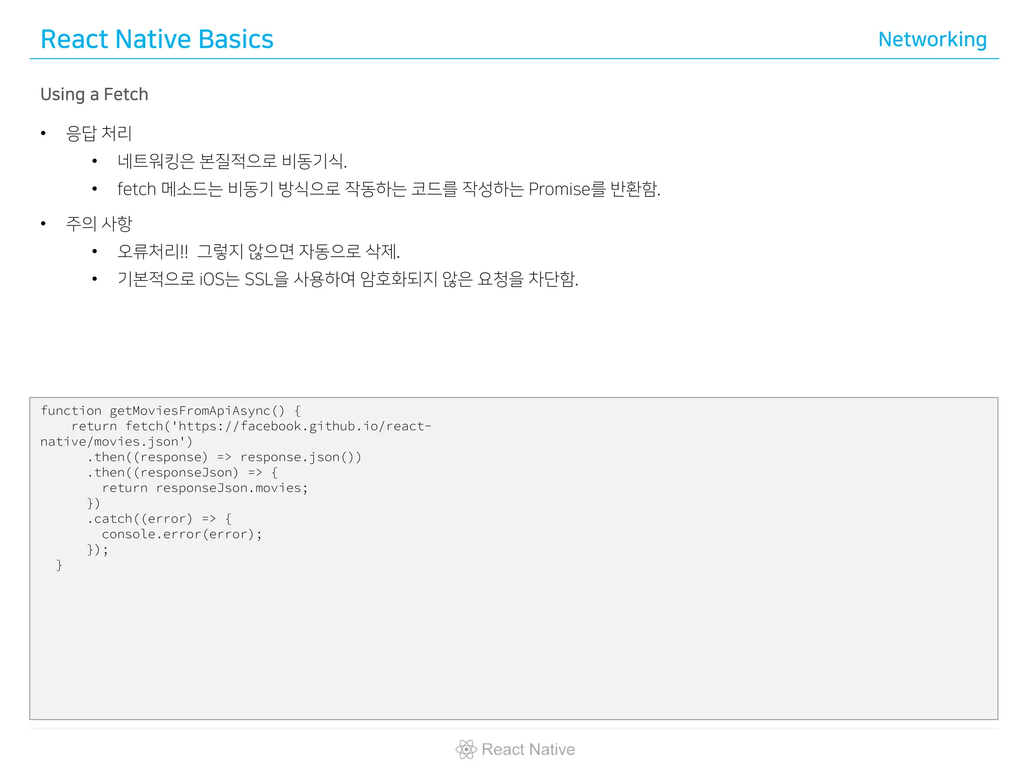Click the 'native/movies.json')' code line
This screenshot has height=771, width=1029.
click(x=117, y=442)
